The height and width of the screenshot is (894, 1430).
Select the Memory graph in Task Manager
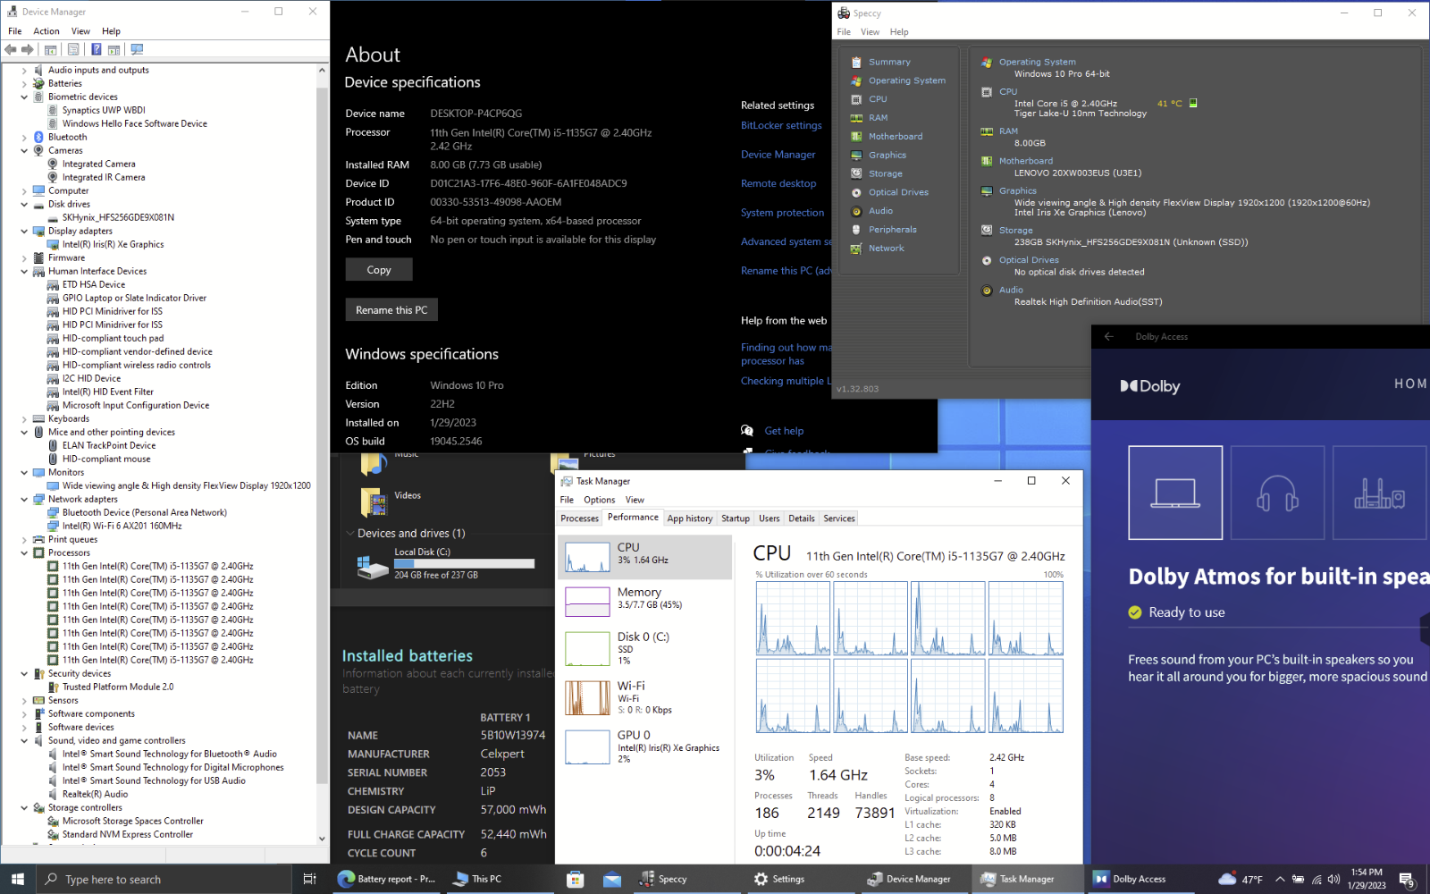pos(587,602)
